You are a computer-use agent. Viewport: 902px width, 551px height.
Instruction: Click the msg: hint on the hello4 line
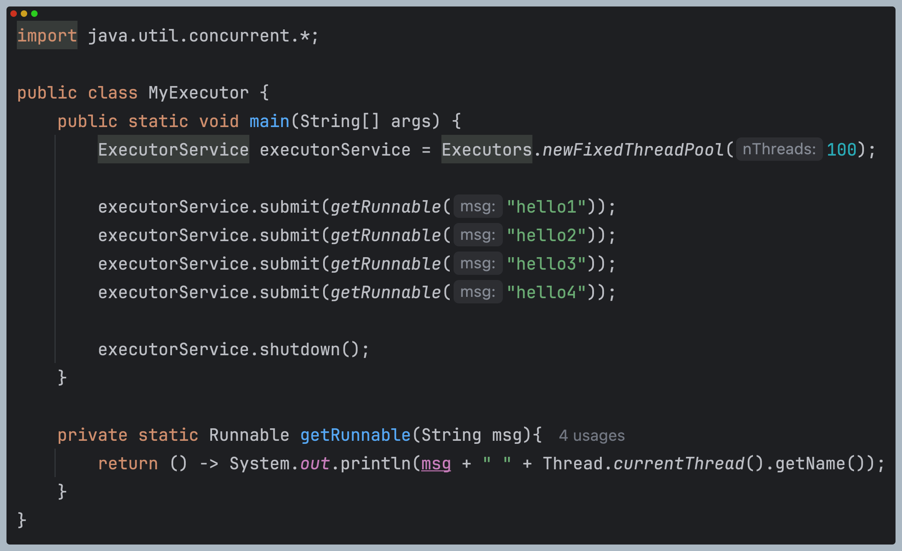pos(477,292)
